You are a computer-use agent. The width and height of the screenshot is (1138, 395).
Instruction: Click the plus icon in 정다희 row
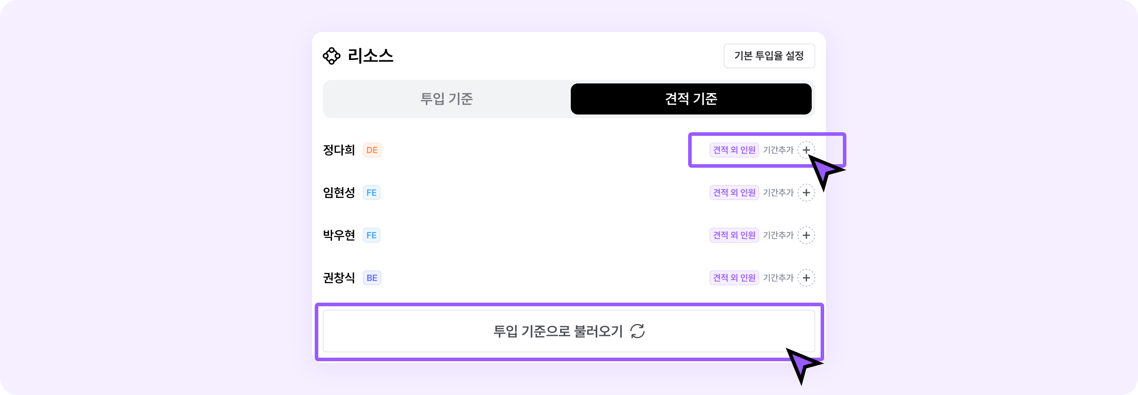click(806, 150)
